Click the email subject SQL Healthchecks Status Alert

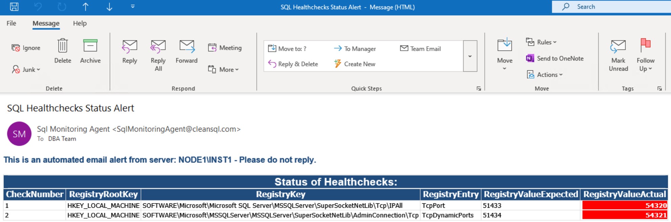71,108
